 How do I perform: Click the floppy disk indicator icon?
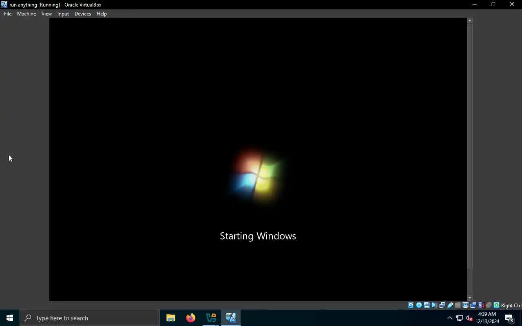427,305
